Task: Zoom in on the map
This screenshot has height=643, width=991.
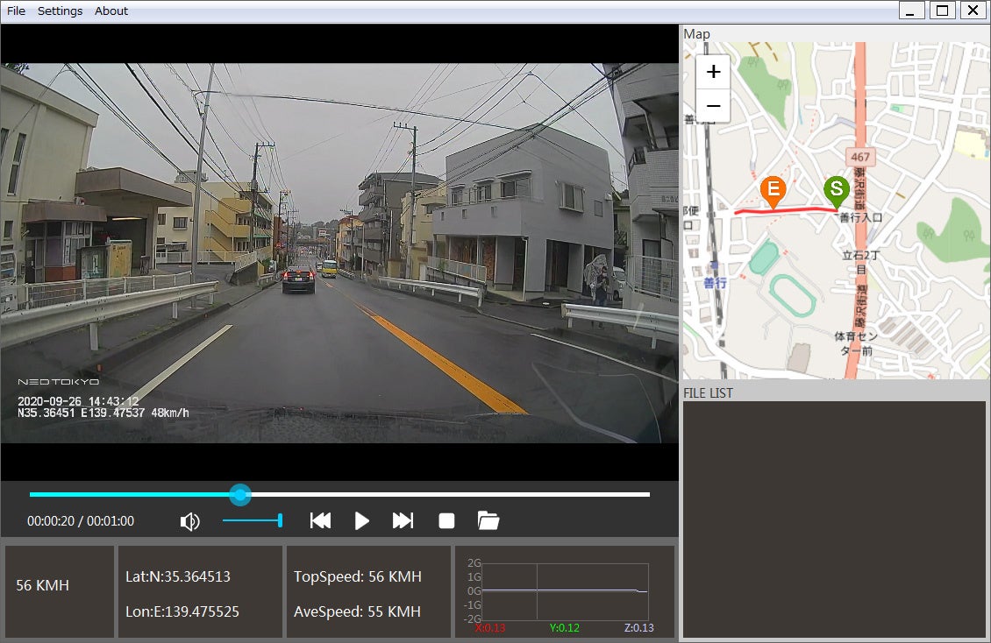Action: [x=713, y=72]
